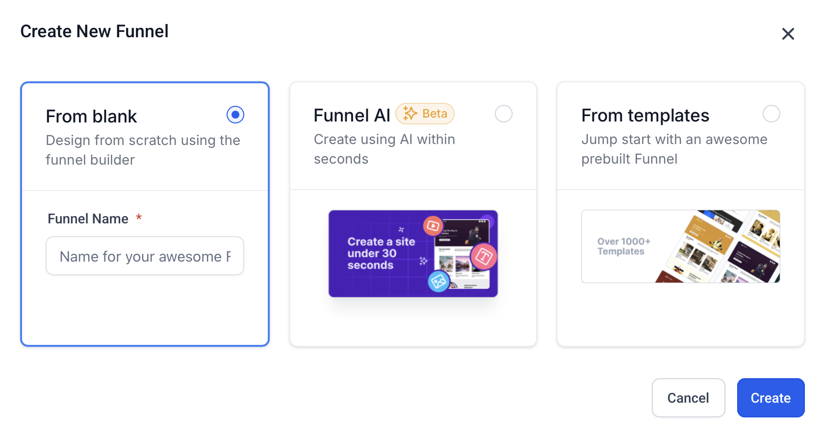Click the Beta label text
The image size is (824, 436).
[435, 114]
